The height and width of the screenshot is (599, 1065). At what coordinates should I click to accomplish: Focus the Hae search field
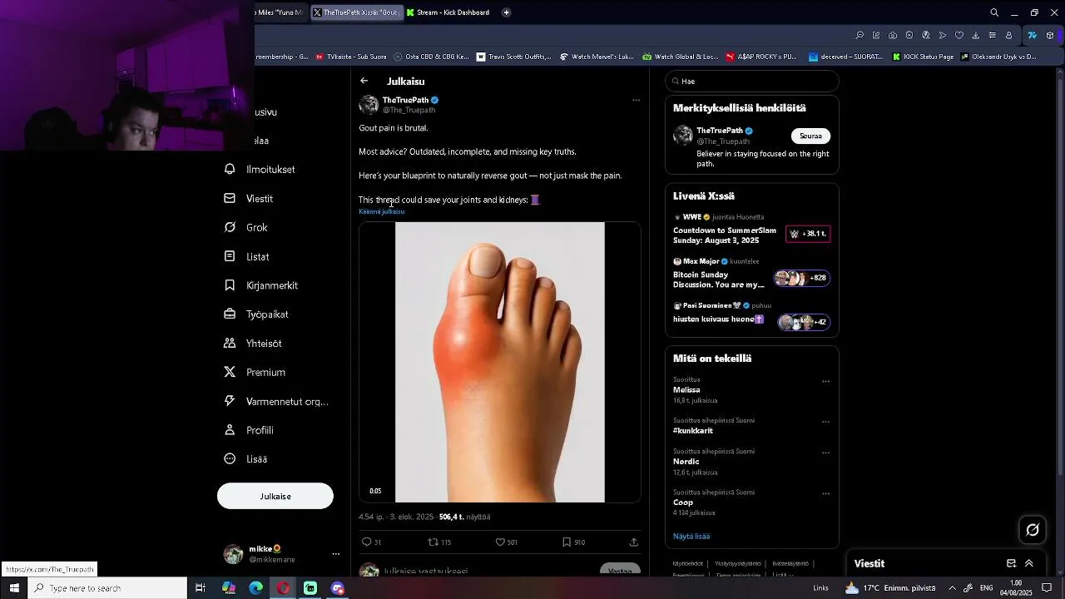coord(752,82)
